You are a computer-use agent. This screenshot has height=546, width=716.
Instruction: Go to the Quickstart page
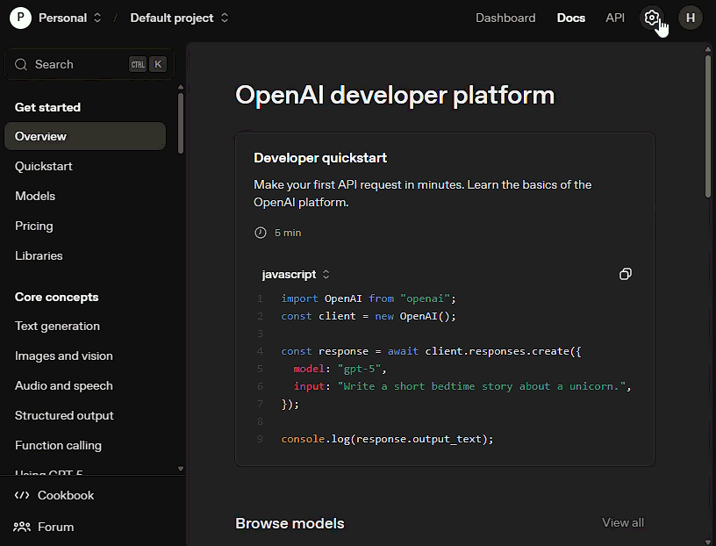coord(44,166)
